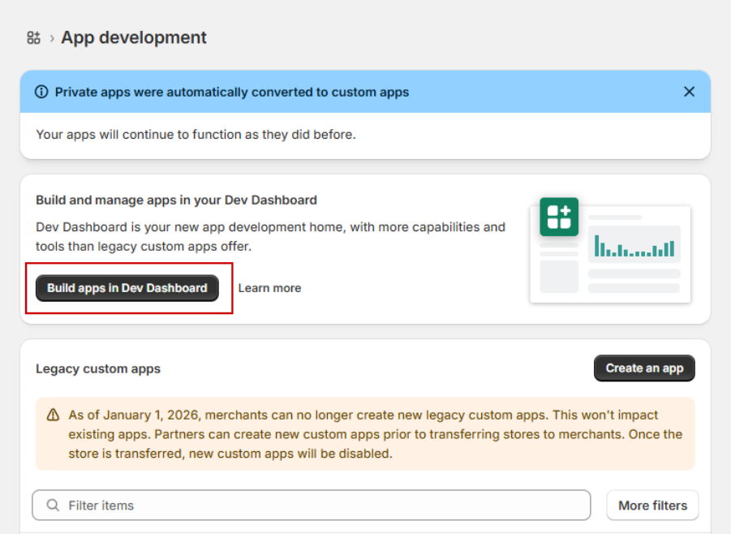Image resolution: width=731 pixels, height=534 pixels.
Task: Click the App development page title
Action: [134, 38]
